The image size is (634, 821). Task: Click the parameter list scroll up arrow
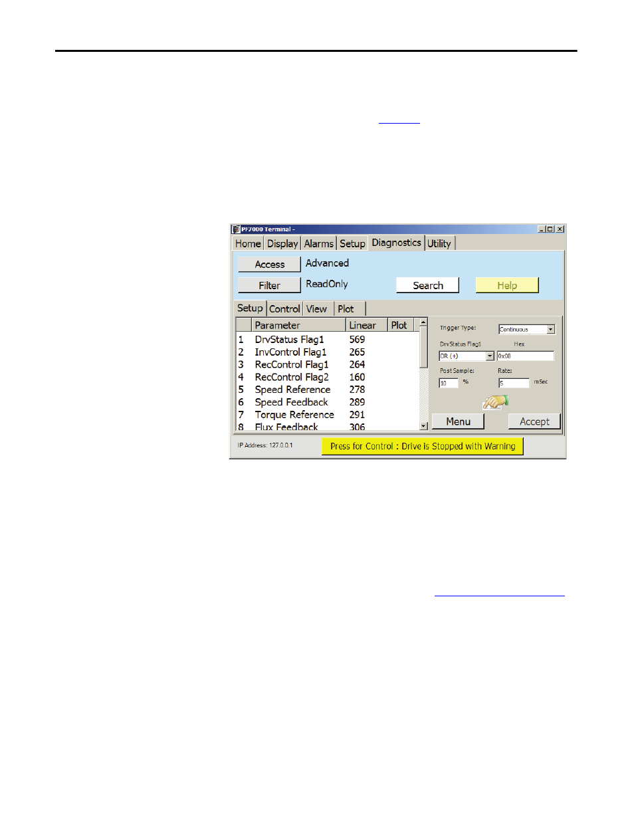pos(423,322)
